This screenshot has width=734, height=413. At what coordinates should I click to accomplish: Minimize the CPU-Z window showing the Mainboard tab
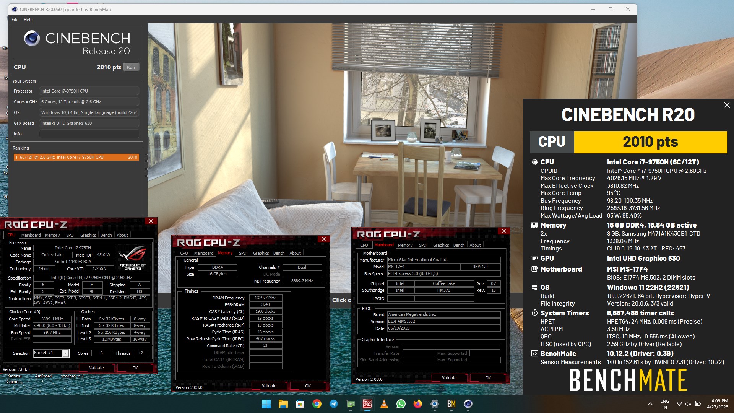490,231
